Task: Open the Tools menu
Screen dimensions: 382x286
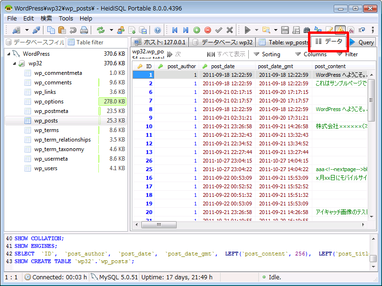Action: [x=66, y=19]
